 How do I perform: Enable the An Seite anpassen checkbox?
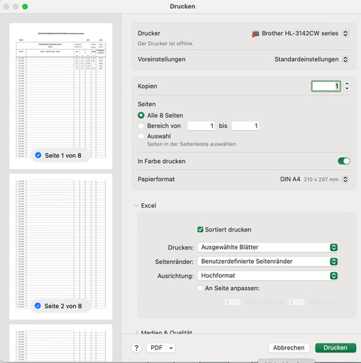[x=200, y=288]
